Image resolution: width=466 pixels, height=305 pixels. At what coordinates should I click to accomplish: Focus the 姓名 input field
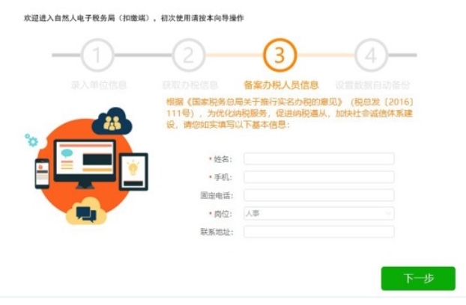pos(319,159)
